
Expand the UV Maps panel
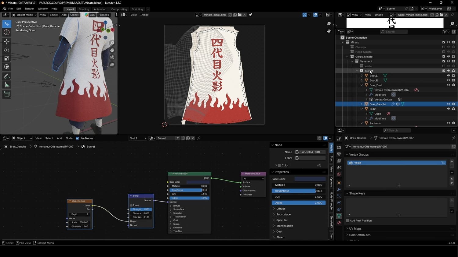(x=355, y=228)
